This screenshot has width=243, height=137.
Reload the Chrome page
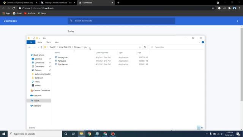tap(14, 8)
